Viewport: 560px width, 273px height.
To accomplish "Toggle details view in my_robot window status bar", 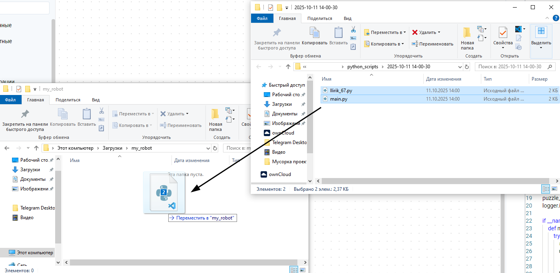I will [x=294, y=270].
